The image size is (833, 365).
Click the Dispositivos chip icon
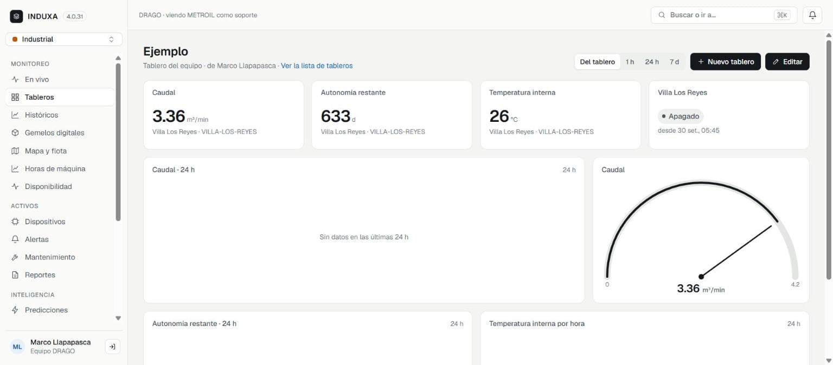pos(15,221)
